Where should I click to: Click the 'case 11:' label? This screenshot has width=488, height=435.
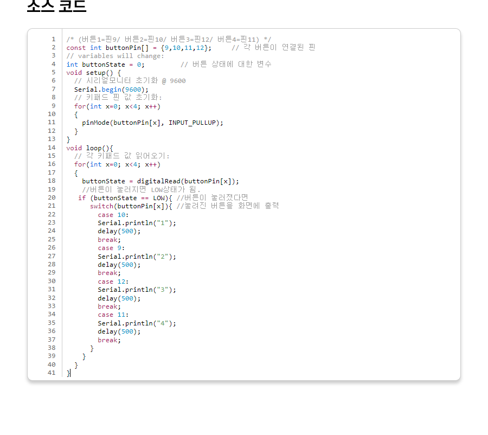click(113, 315)
